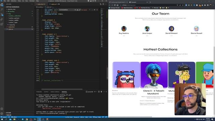Open the File menu in VS Code

coord(5,1)
